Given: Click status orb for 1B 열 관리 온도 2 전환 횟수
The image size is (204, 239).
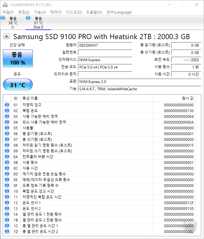Looking at the screenshot, I should tap(7, 220).
